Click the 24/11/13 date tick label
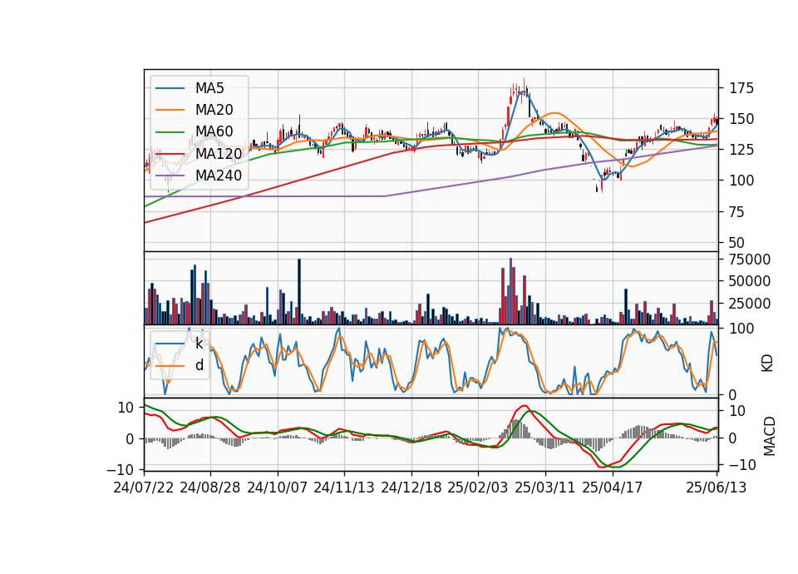 [x=344, y=487]
